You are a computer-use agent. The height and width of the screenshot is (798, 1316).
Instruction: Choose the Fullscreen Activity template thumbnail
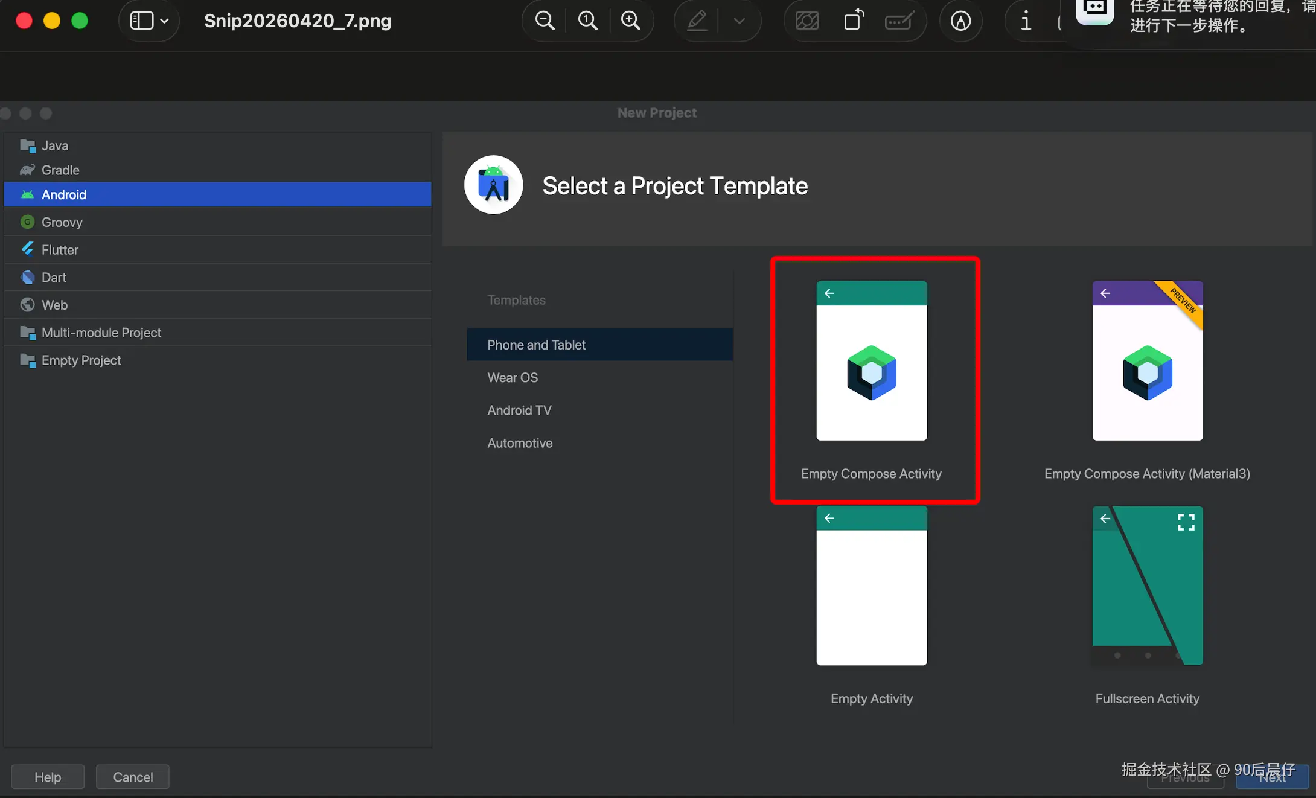(1147, 586)
